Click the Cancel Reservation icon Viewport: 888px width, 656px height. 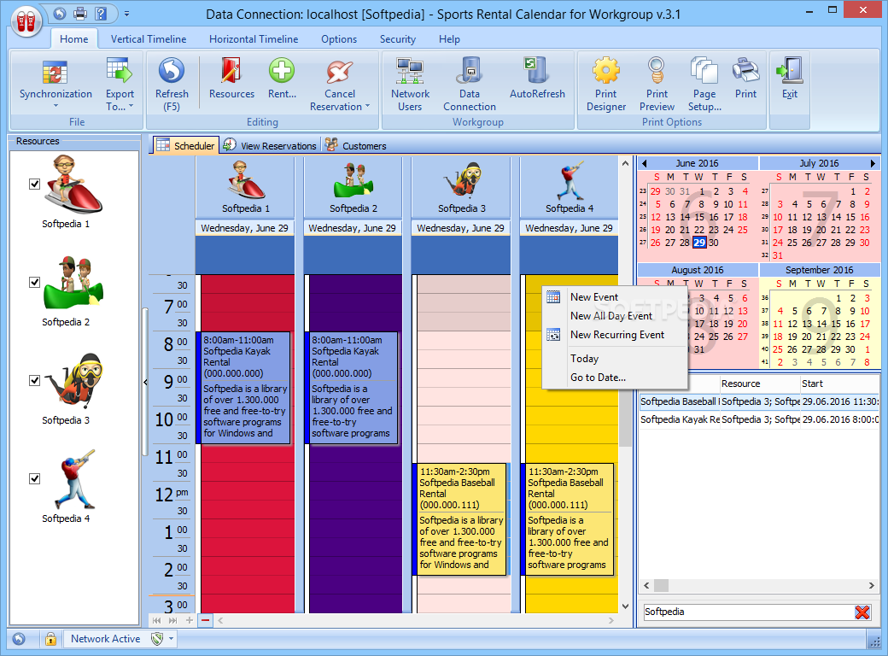pyautogui.click(x=339, y=73)
